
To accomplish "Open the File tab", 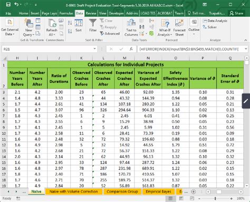I will pos(8,13).
